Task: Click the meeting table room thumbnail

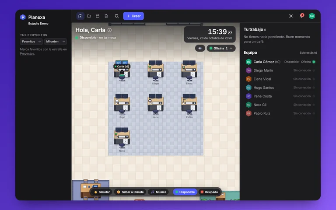Action: 91,190
